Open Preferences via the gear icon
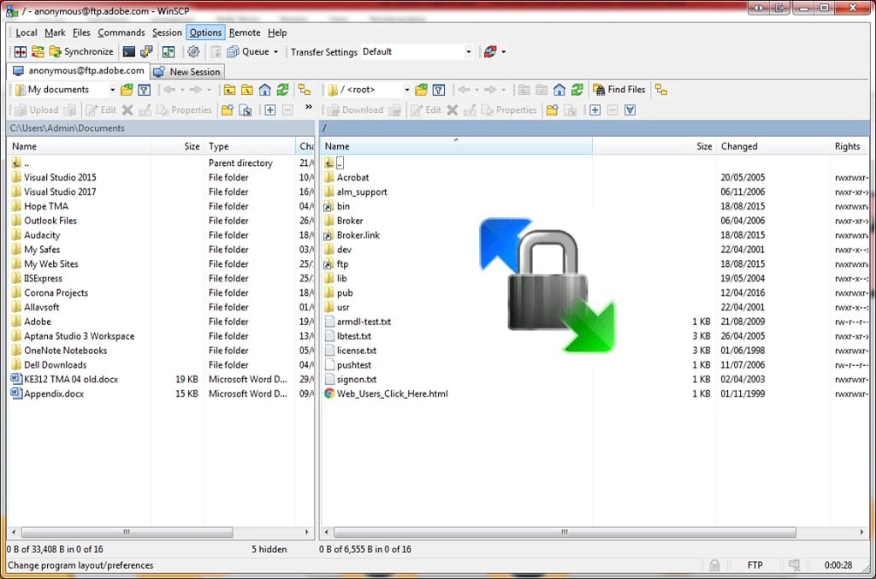 point(193,52)
